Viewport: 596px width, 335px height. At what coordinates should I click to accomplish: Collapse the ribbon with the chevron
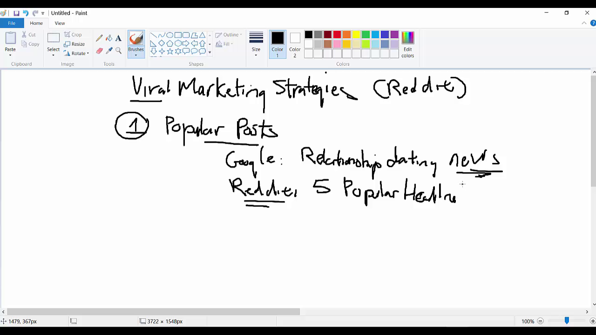(x=584, y=23)
